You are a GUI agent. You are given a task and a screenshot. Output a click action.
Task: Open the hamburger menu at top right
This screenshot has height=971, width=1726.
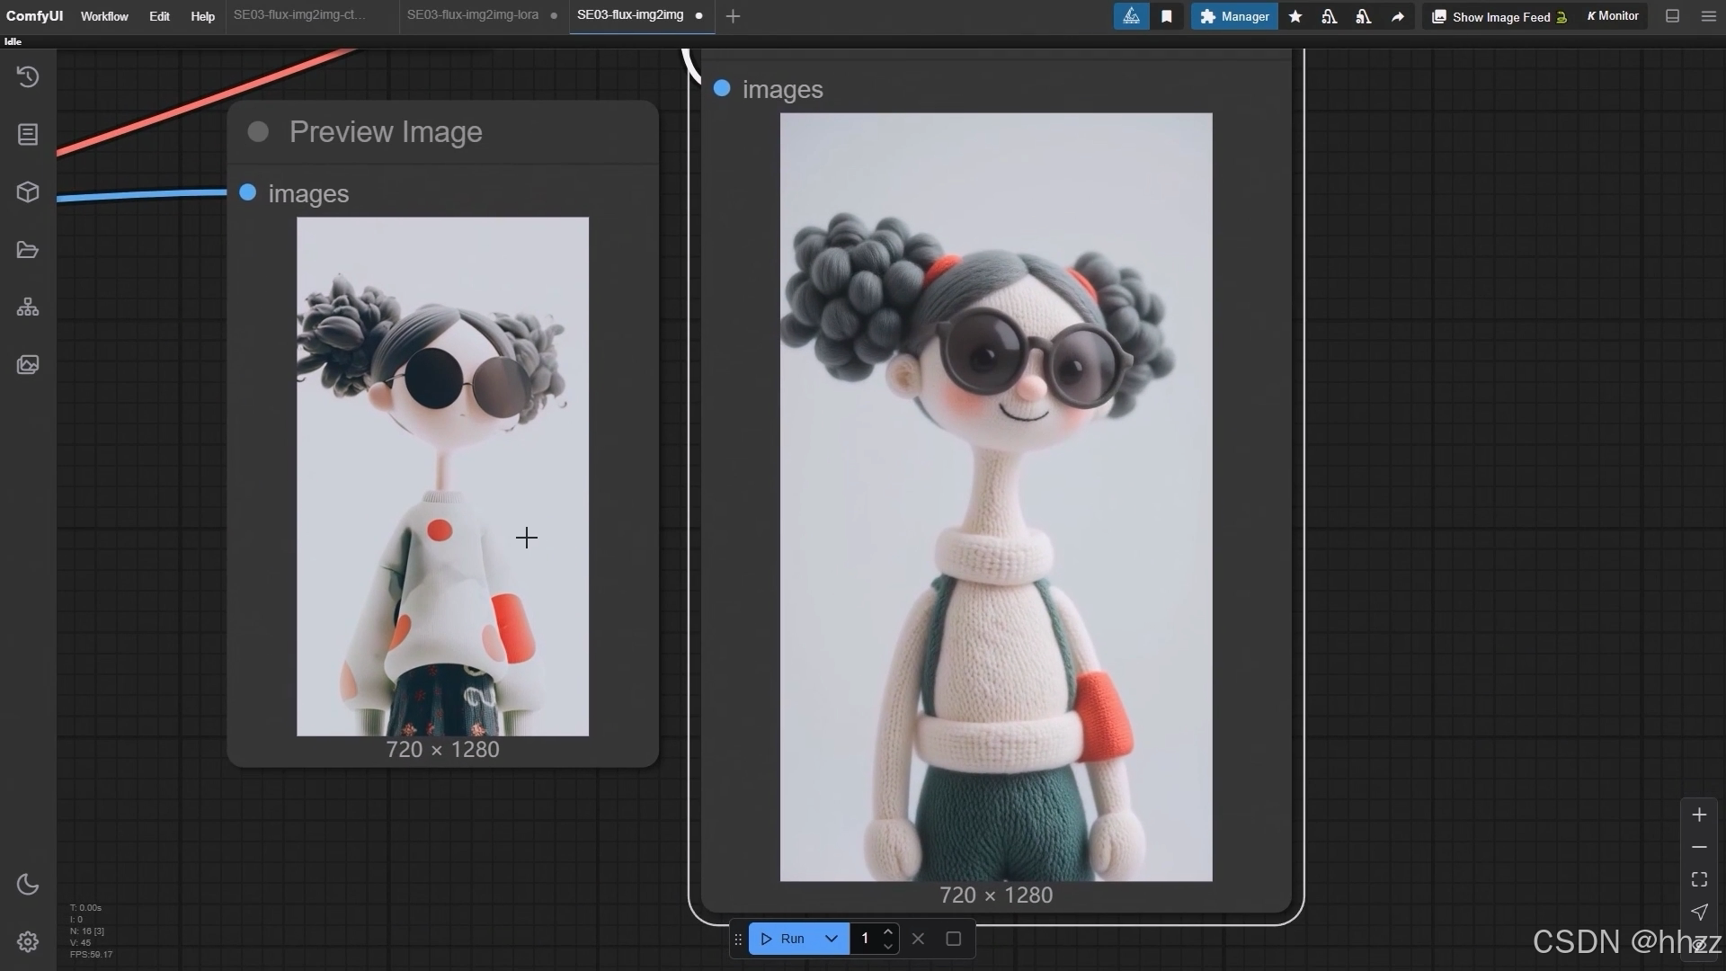[x=1708, y=16]
